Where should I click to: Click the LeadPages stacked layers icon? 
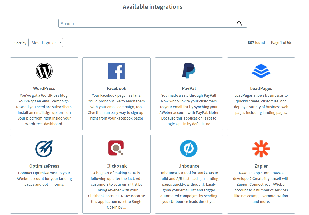coord(261,71)
